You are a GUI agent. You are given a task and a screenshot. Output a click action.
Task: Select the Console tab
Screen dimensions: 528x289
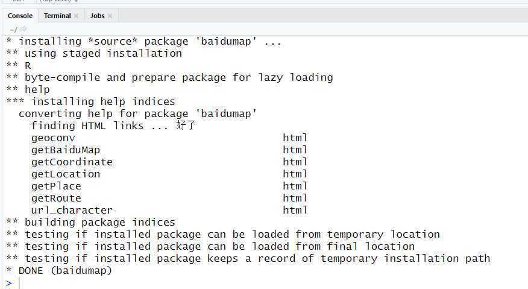tap(20, 16)
